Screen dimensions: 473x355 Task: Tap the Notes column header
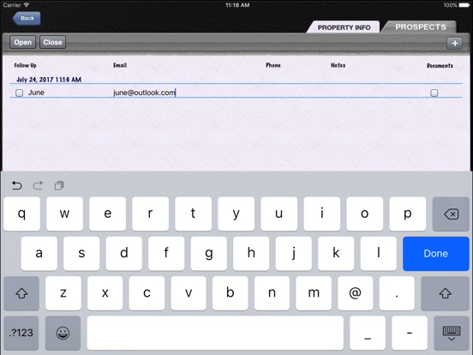[338, 65]
